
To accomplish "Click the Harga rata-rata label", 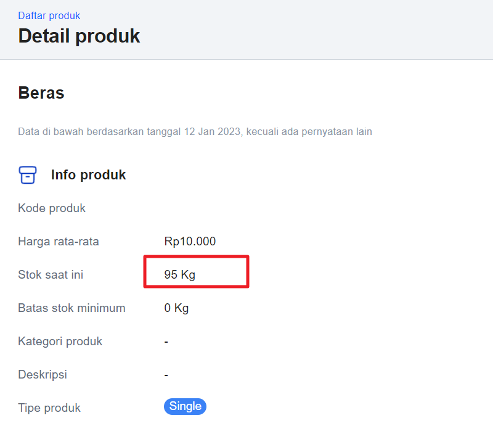I will coord(59,242).
